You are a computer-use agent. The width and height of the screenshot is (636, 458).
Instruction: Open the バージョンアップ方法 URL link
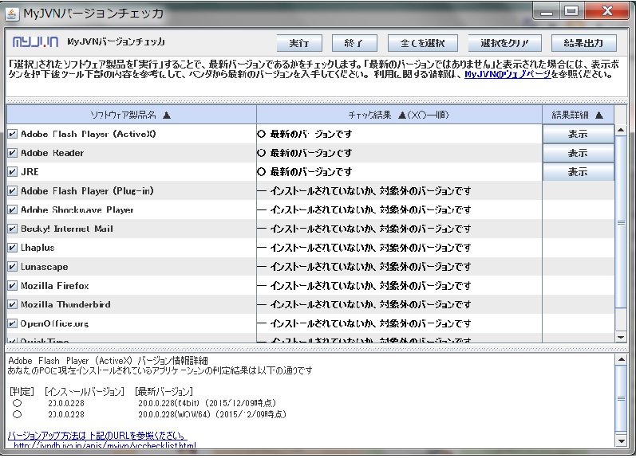97,436
